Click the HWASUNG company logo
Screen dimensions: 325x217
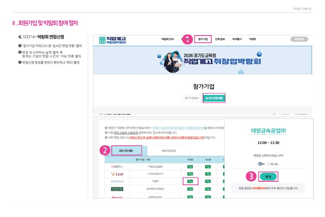pyautogui.click(x=117, y=189)
